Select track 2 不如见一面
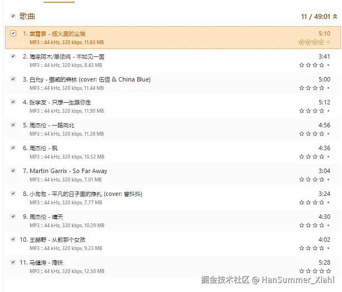This screenshot has height=292, width=342. point(64,56)
